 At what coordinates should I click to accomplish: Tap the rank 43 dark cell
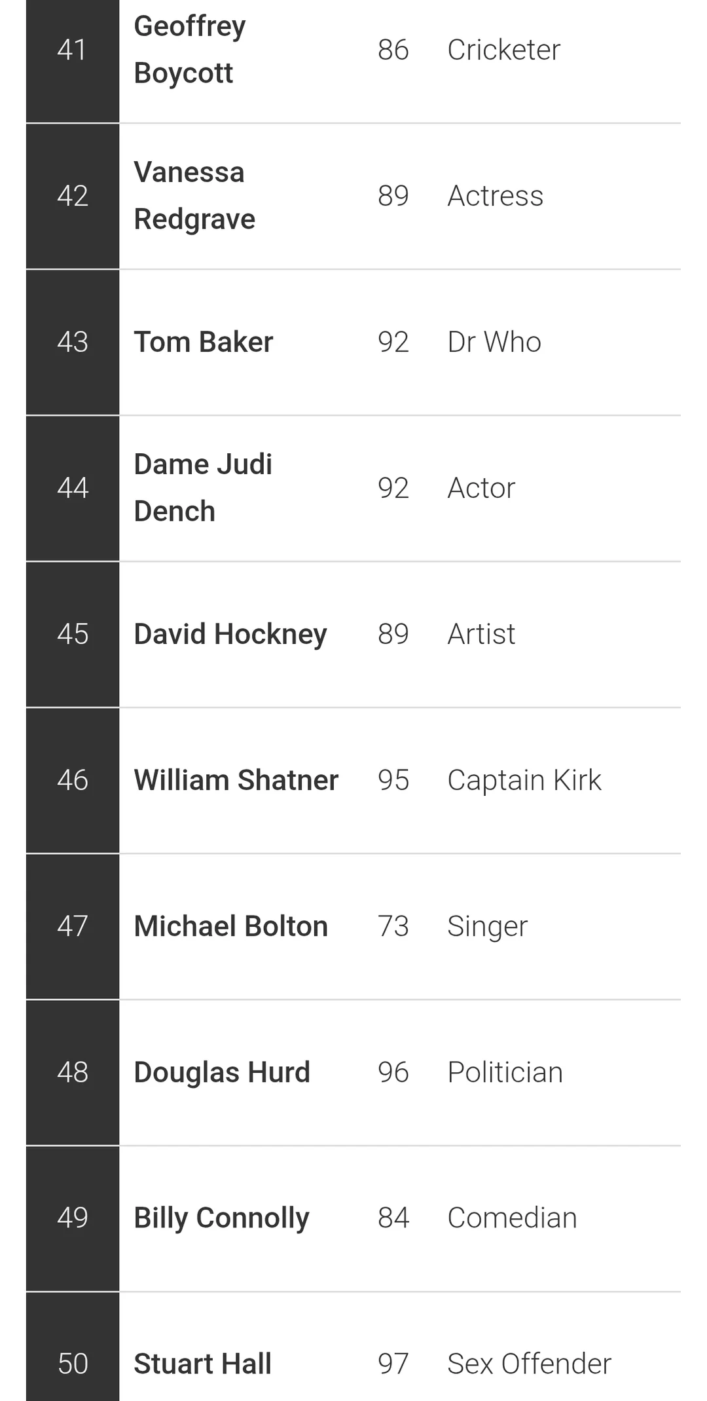tap(72, 342)
